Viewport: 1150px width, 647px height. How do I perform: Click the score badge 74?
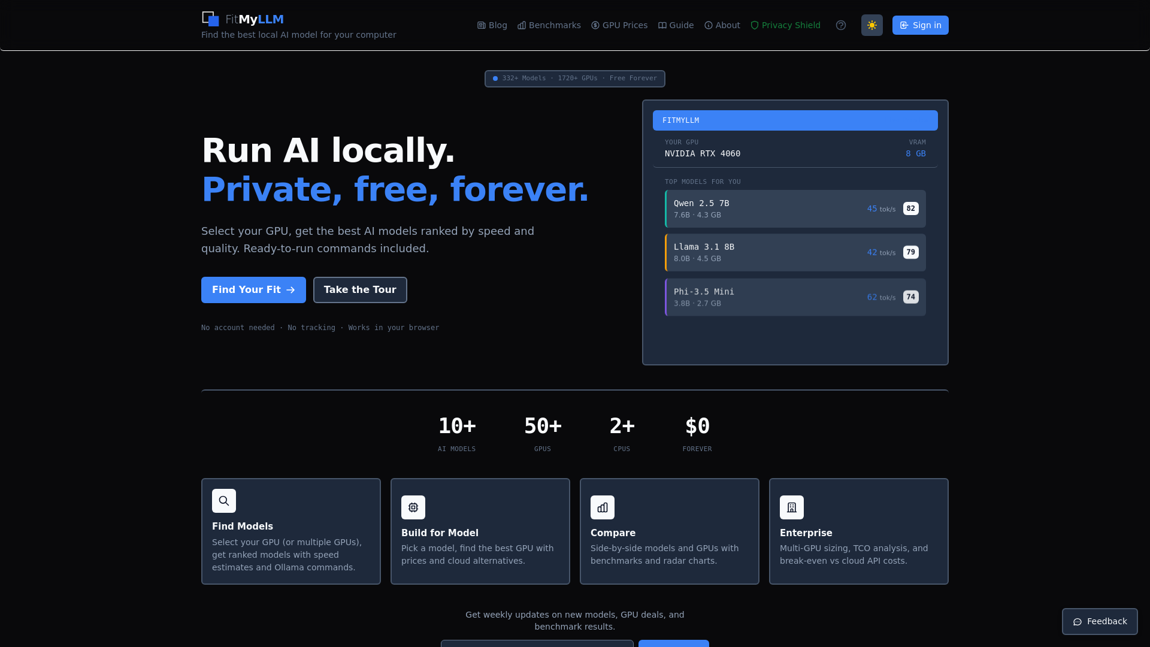pyautogui.click(x=911, y=297)
